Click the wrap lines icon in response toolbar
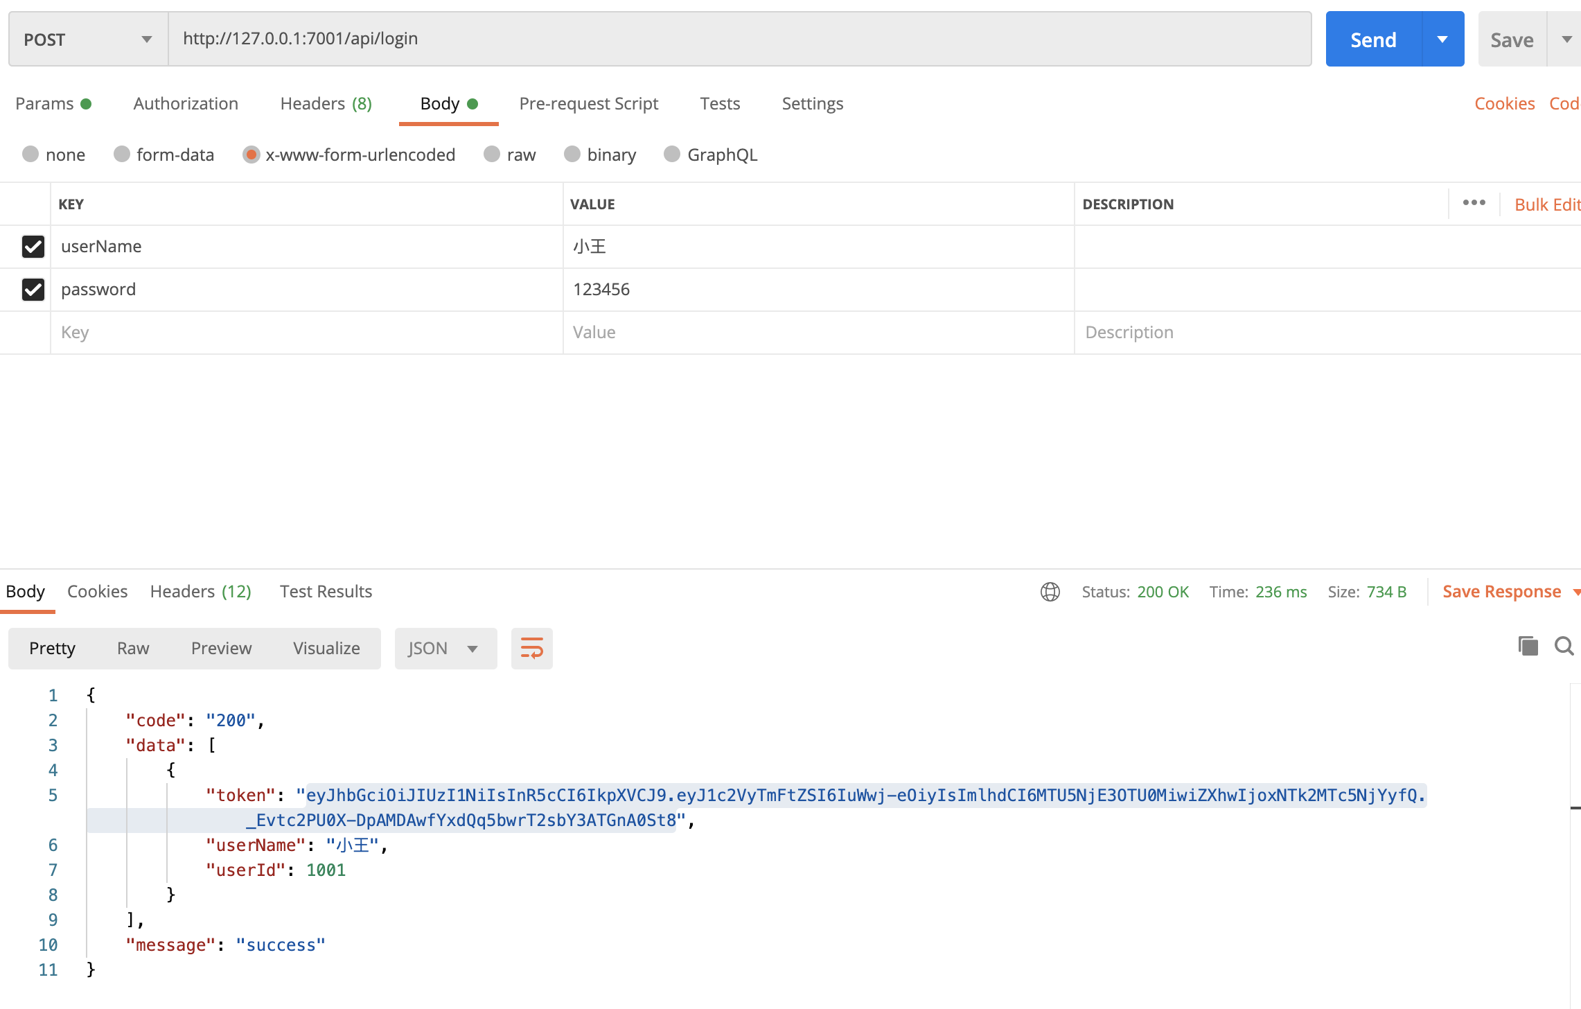The height and width of the screenshot is (1009, 1581). pyautogui.click(x=531, y=648)
